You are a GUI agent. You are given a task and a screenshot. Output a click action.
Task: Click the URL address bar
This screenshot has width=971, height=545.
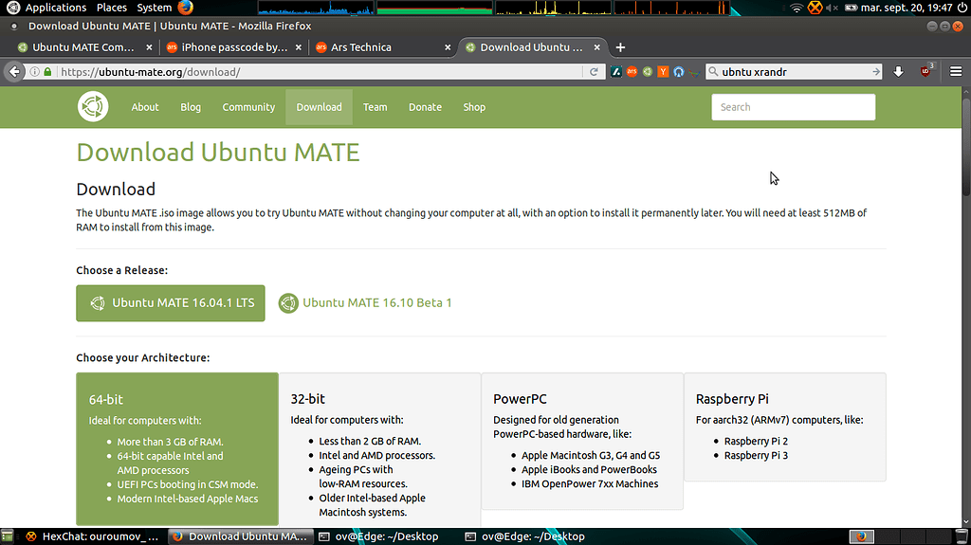pyautogui.click(x=321, y=72)
